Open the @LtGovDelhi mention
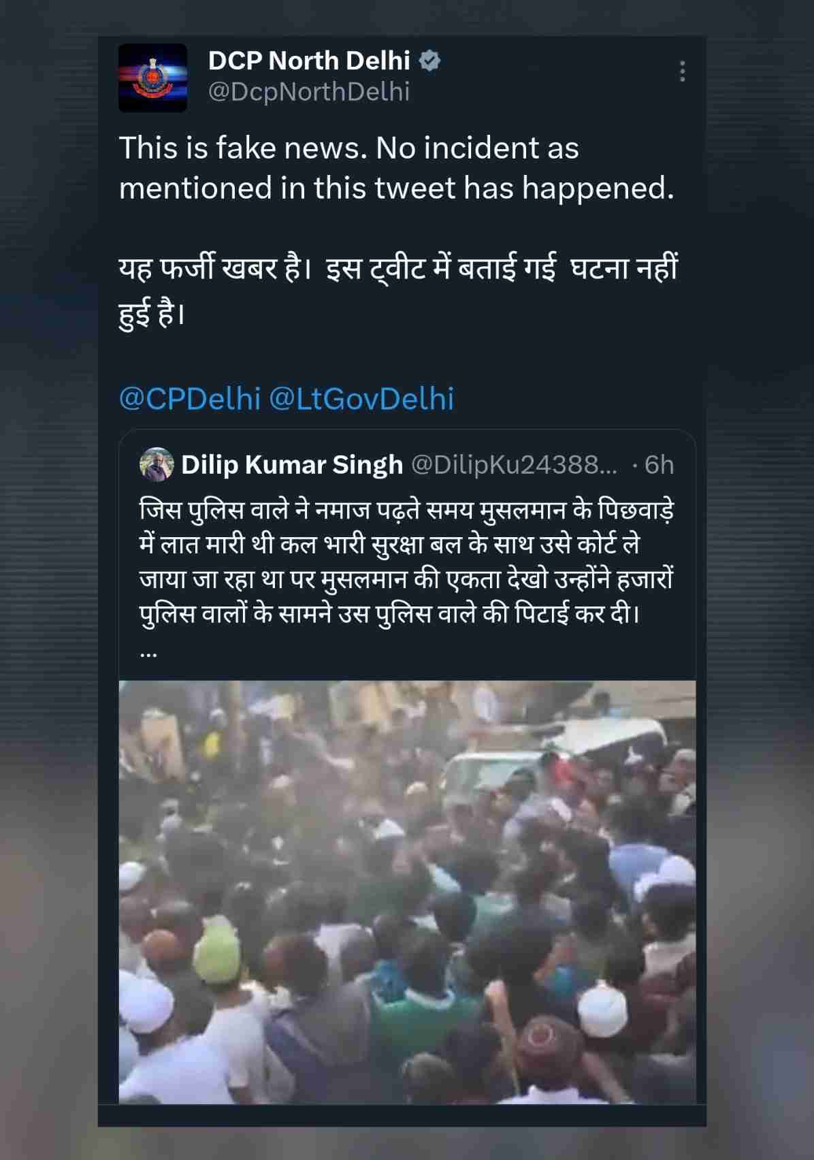 click(x=361, y=399)
